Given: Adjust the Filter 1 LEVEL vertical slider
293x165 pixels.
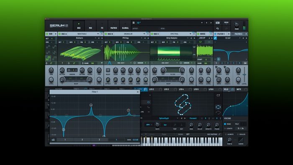Looking at the screenshot, I should tap(244, 75).
